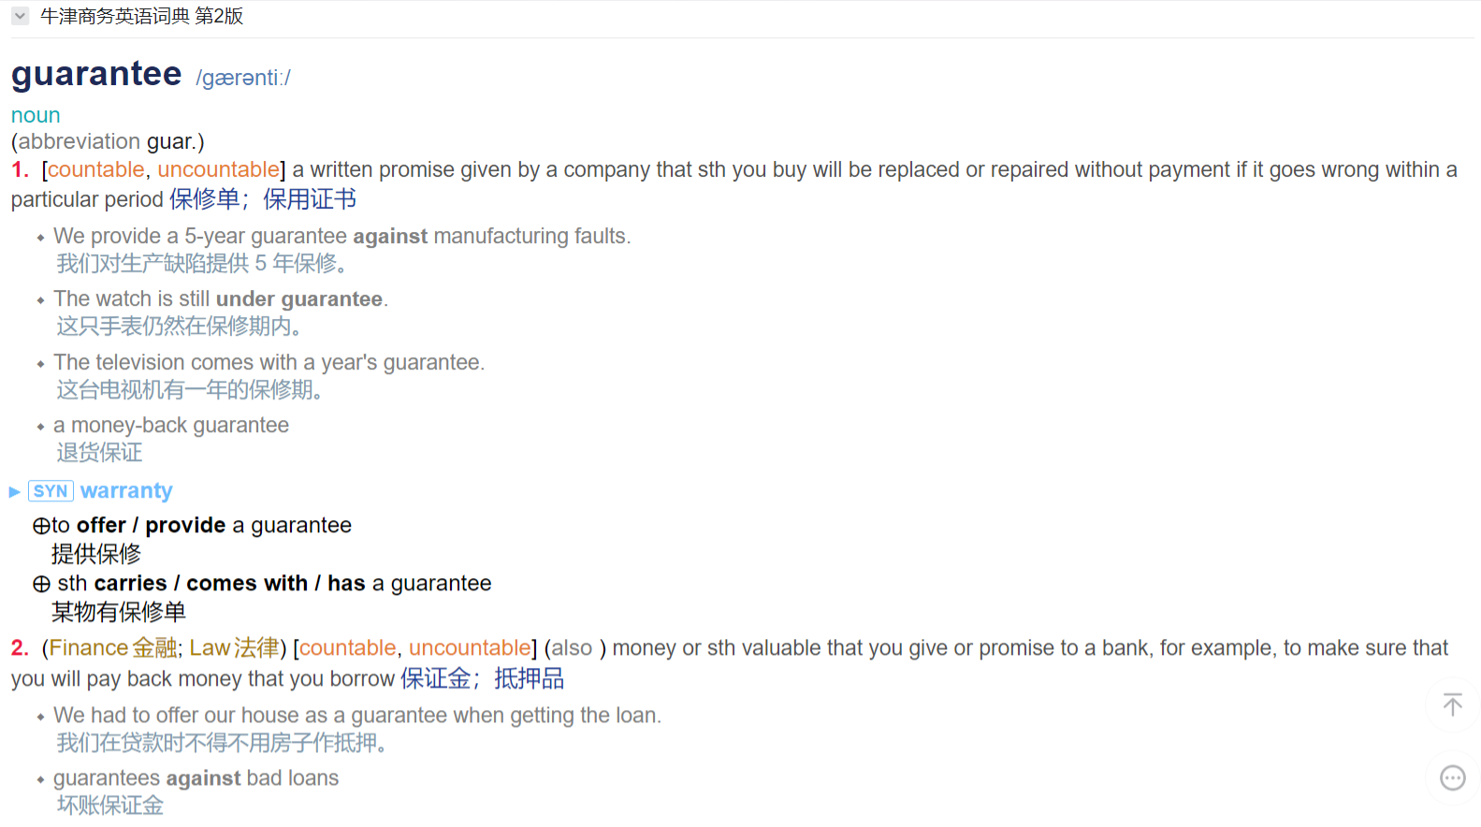
Task: Click 'uncountable' label in definition 1
Action: coord(218,169)
